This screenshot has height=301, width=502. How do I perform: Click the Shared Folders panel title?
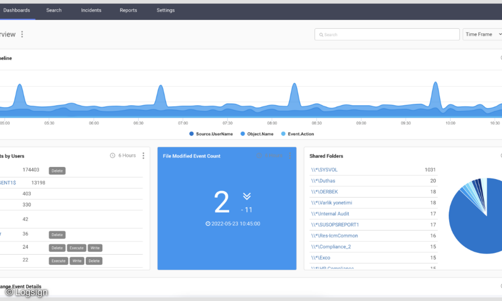click(326, 156)
